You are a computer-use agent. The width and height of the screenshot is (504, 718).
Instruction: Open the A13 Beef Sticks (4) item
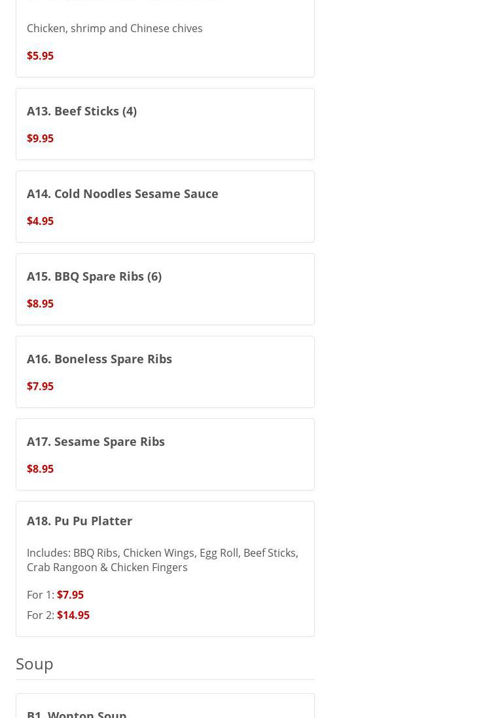coord(82,111)
